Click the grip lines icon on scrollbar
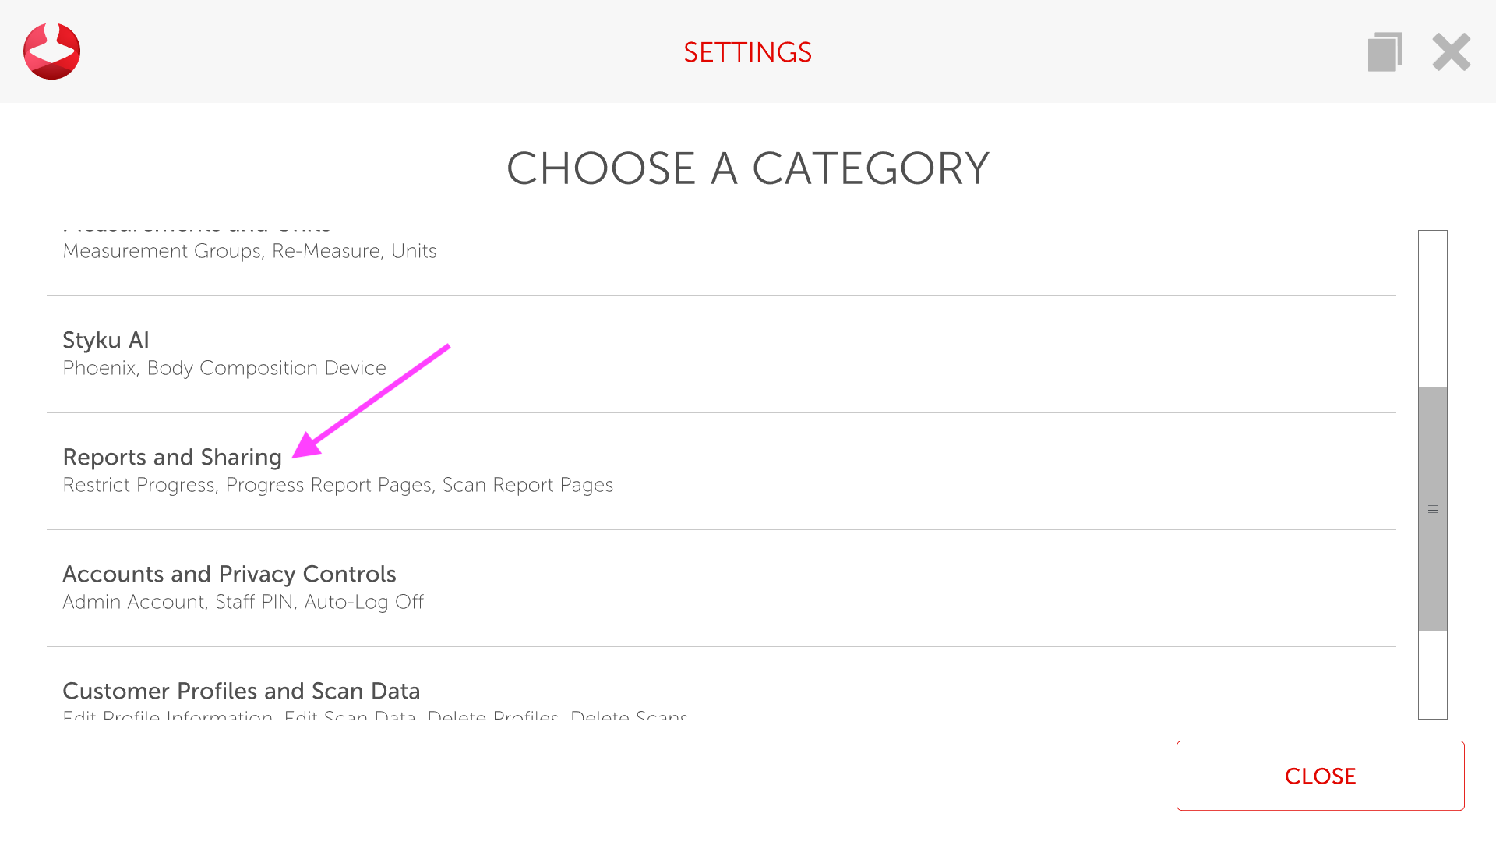Viewport: 1496px width, 842px height. pyautogui.click(x=1432, y=509)
